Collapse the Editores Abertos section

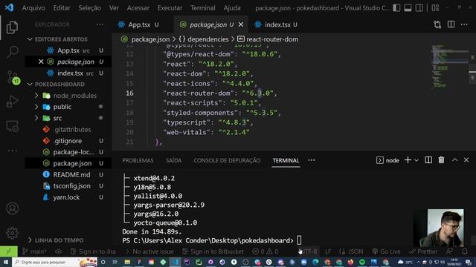coord(30,39)
